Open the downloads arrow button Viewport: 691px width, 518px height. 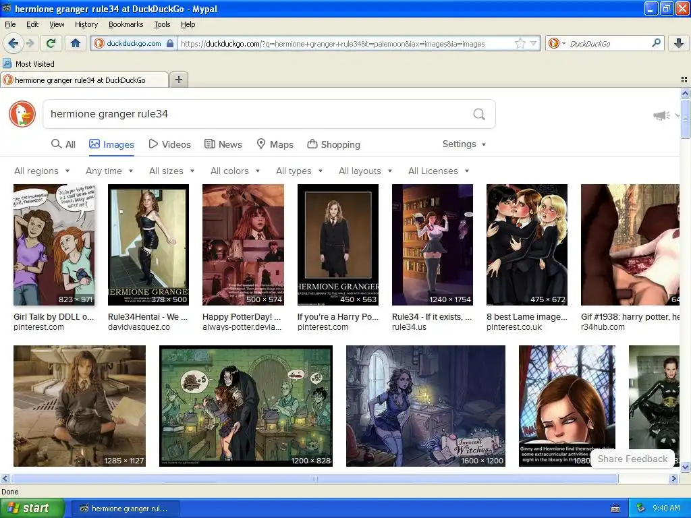pos(679,43)
